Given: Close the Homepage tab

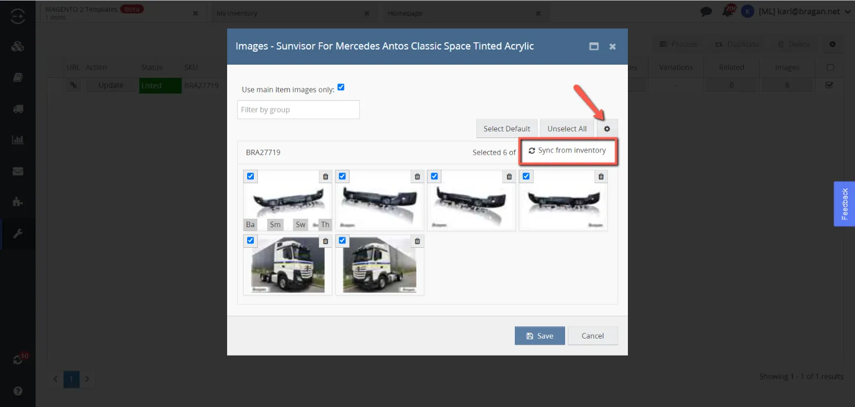Looking at the screenshot, I should coord(538,13).
